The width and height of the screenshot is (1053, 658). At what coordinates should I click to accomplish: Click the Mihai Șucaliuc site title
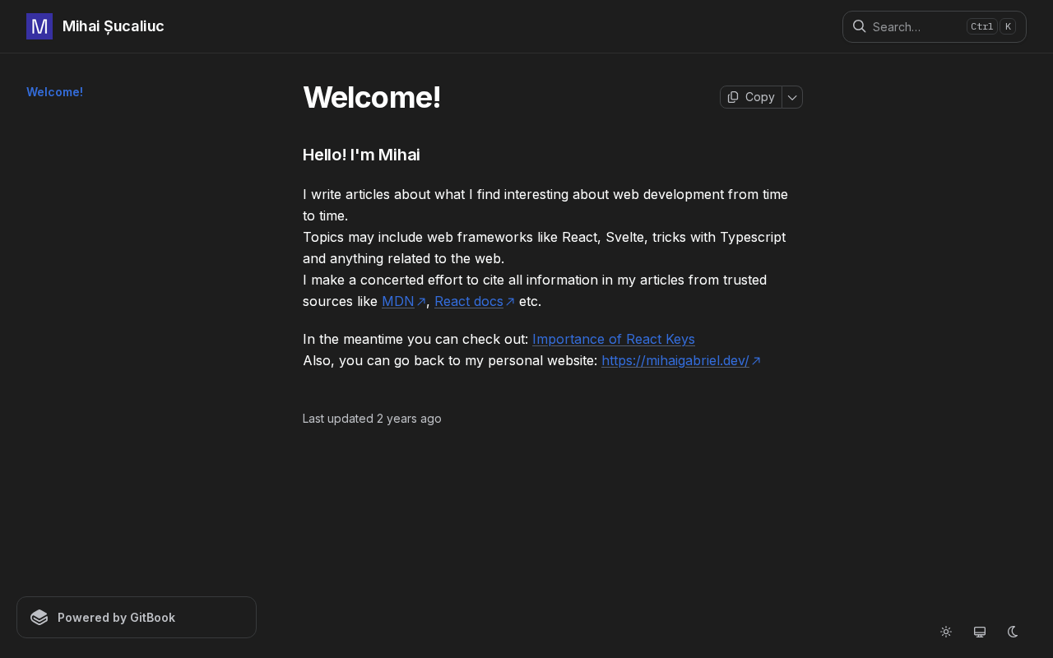(x=114, y=26)
